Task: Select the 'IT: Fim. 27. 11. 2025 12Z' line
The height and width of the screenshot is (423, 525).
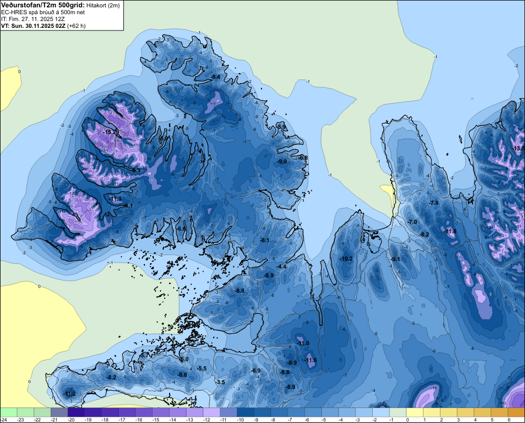Action: (x=33, y=19)
